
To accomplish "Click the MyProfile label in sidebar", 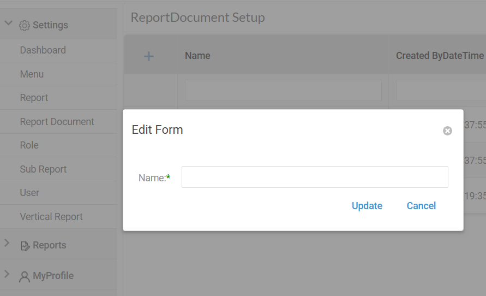I will click(x=53, y=276).
